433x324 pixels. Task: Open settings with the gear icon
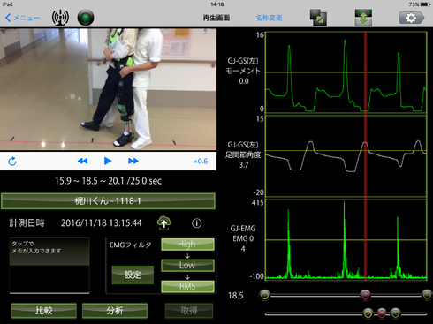click(x=411, y=18)
